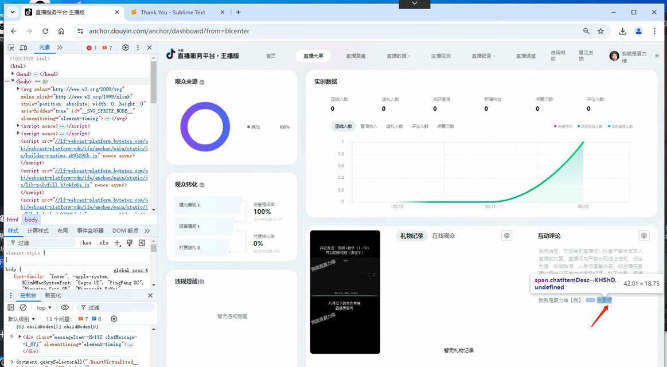
Task: Open the console drawer three-dot menu
Action: [11, 295]
